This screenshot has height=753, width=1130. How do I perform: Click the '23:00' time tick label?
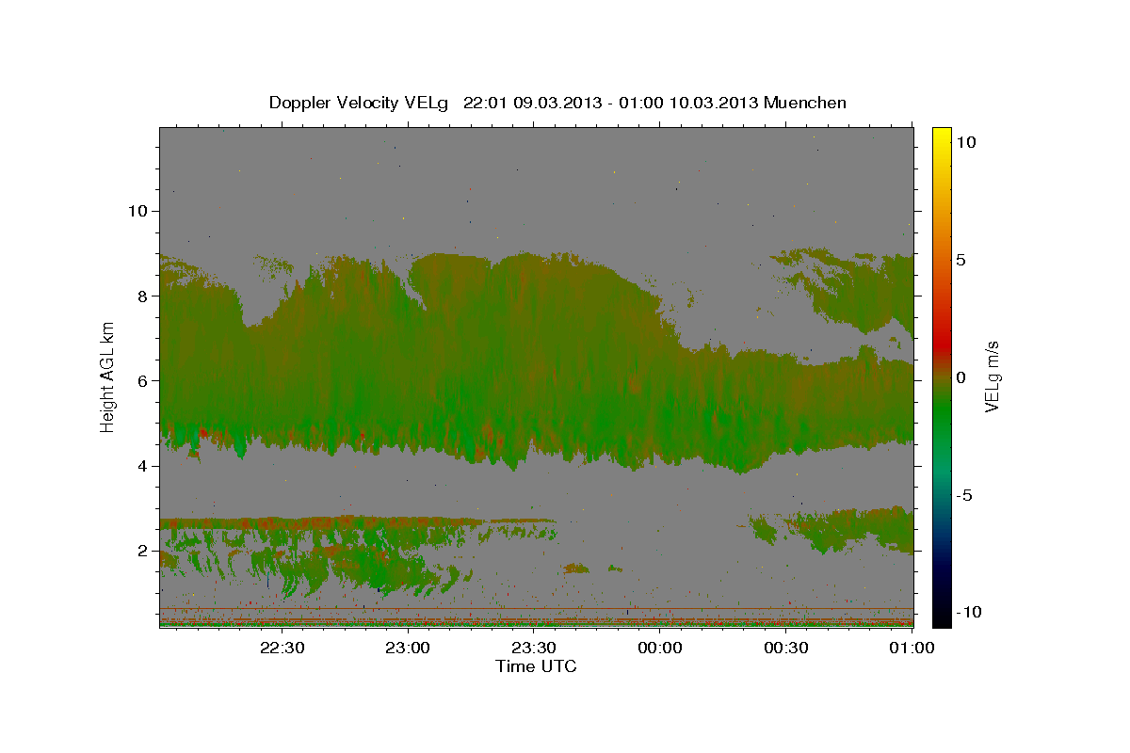pyautogui.click(x=408, y=649)
